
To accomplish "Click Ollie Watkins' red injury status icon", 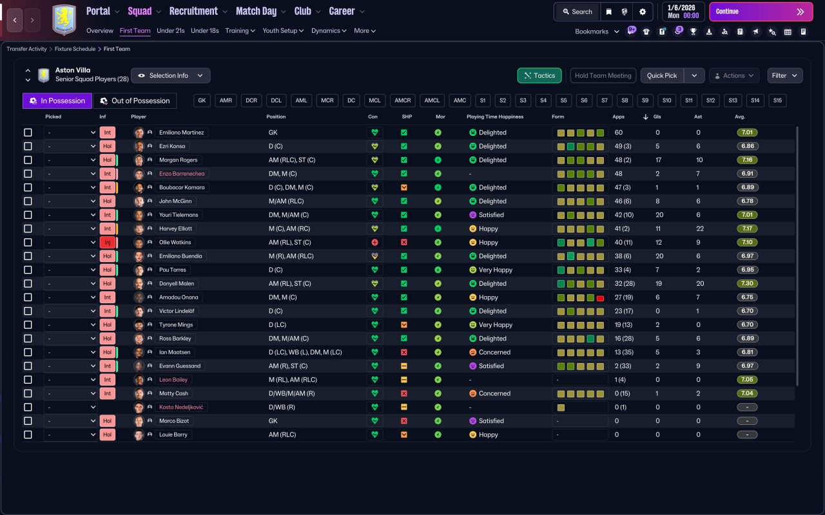I will pos(374,242).
